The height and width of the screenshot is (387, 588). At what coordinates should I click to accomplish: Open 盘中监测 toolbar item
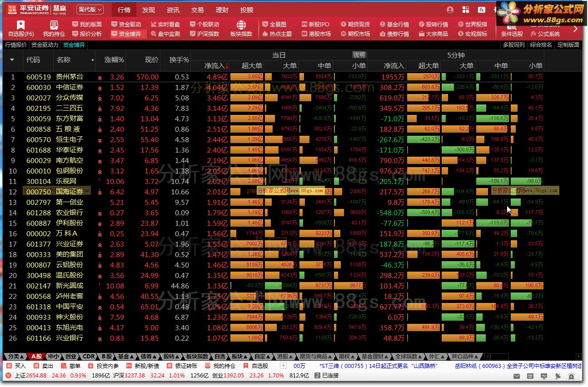pyautogui.click(x=165, y=34)
